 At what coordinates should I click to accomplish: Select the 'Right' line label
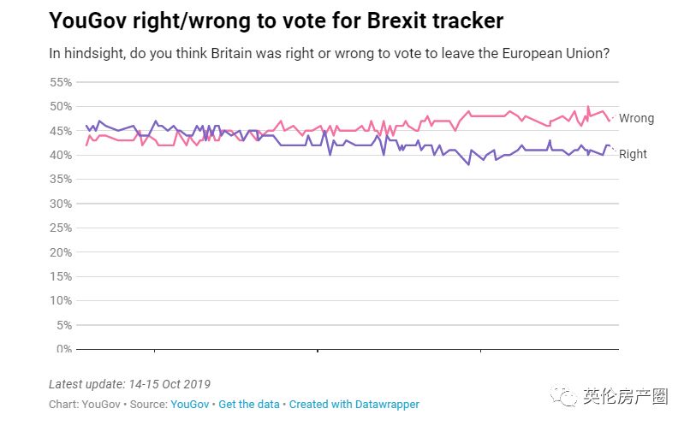[633, 154]
